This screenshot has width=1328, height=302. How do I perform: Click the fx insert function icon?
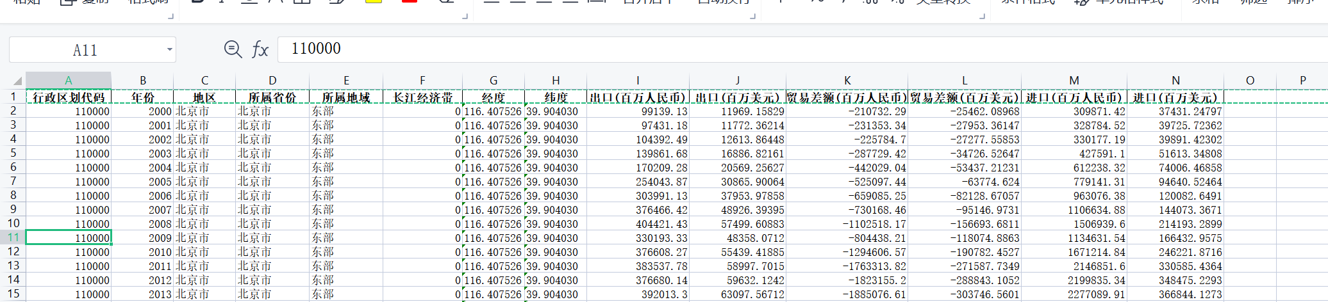(x=260, y=49)
